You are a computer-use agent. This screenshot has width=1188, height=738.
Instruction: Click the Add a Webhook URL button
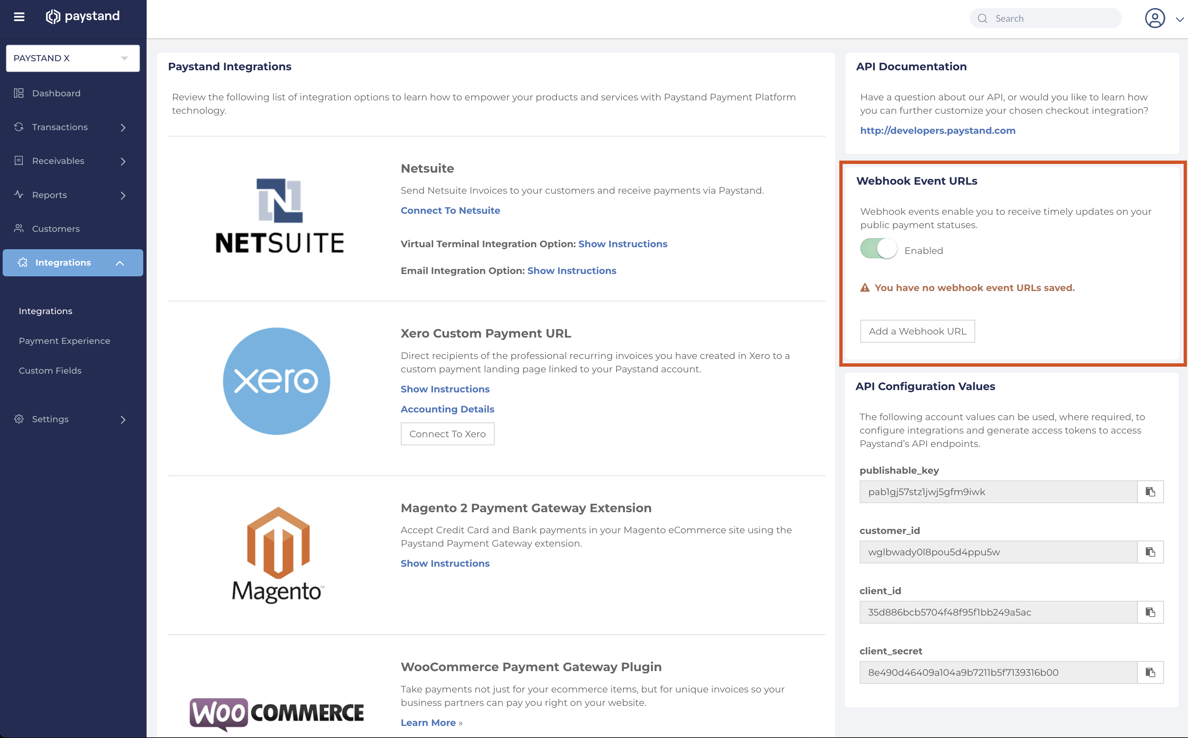coord(917,331)
